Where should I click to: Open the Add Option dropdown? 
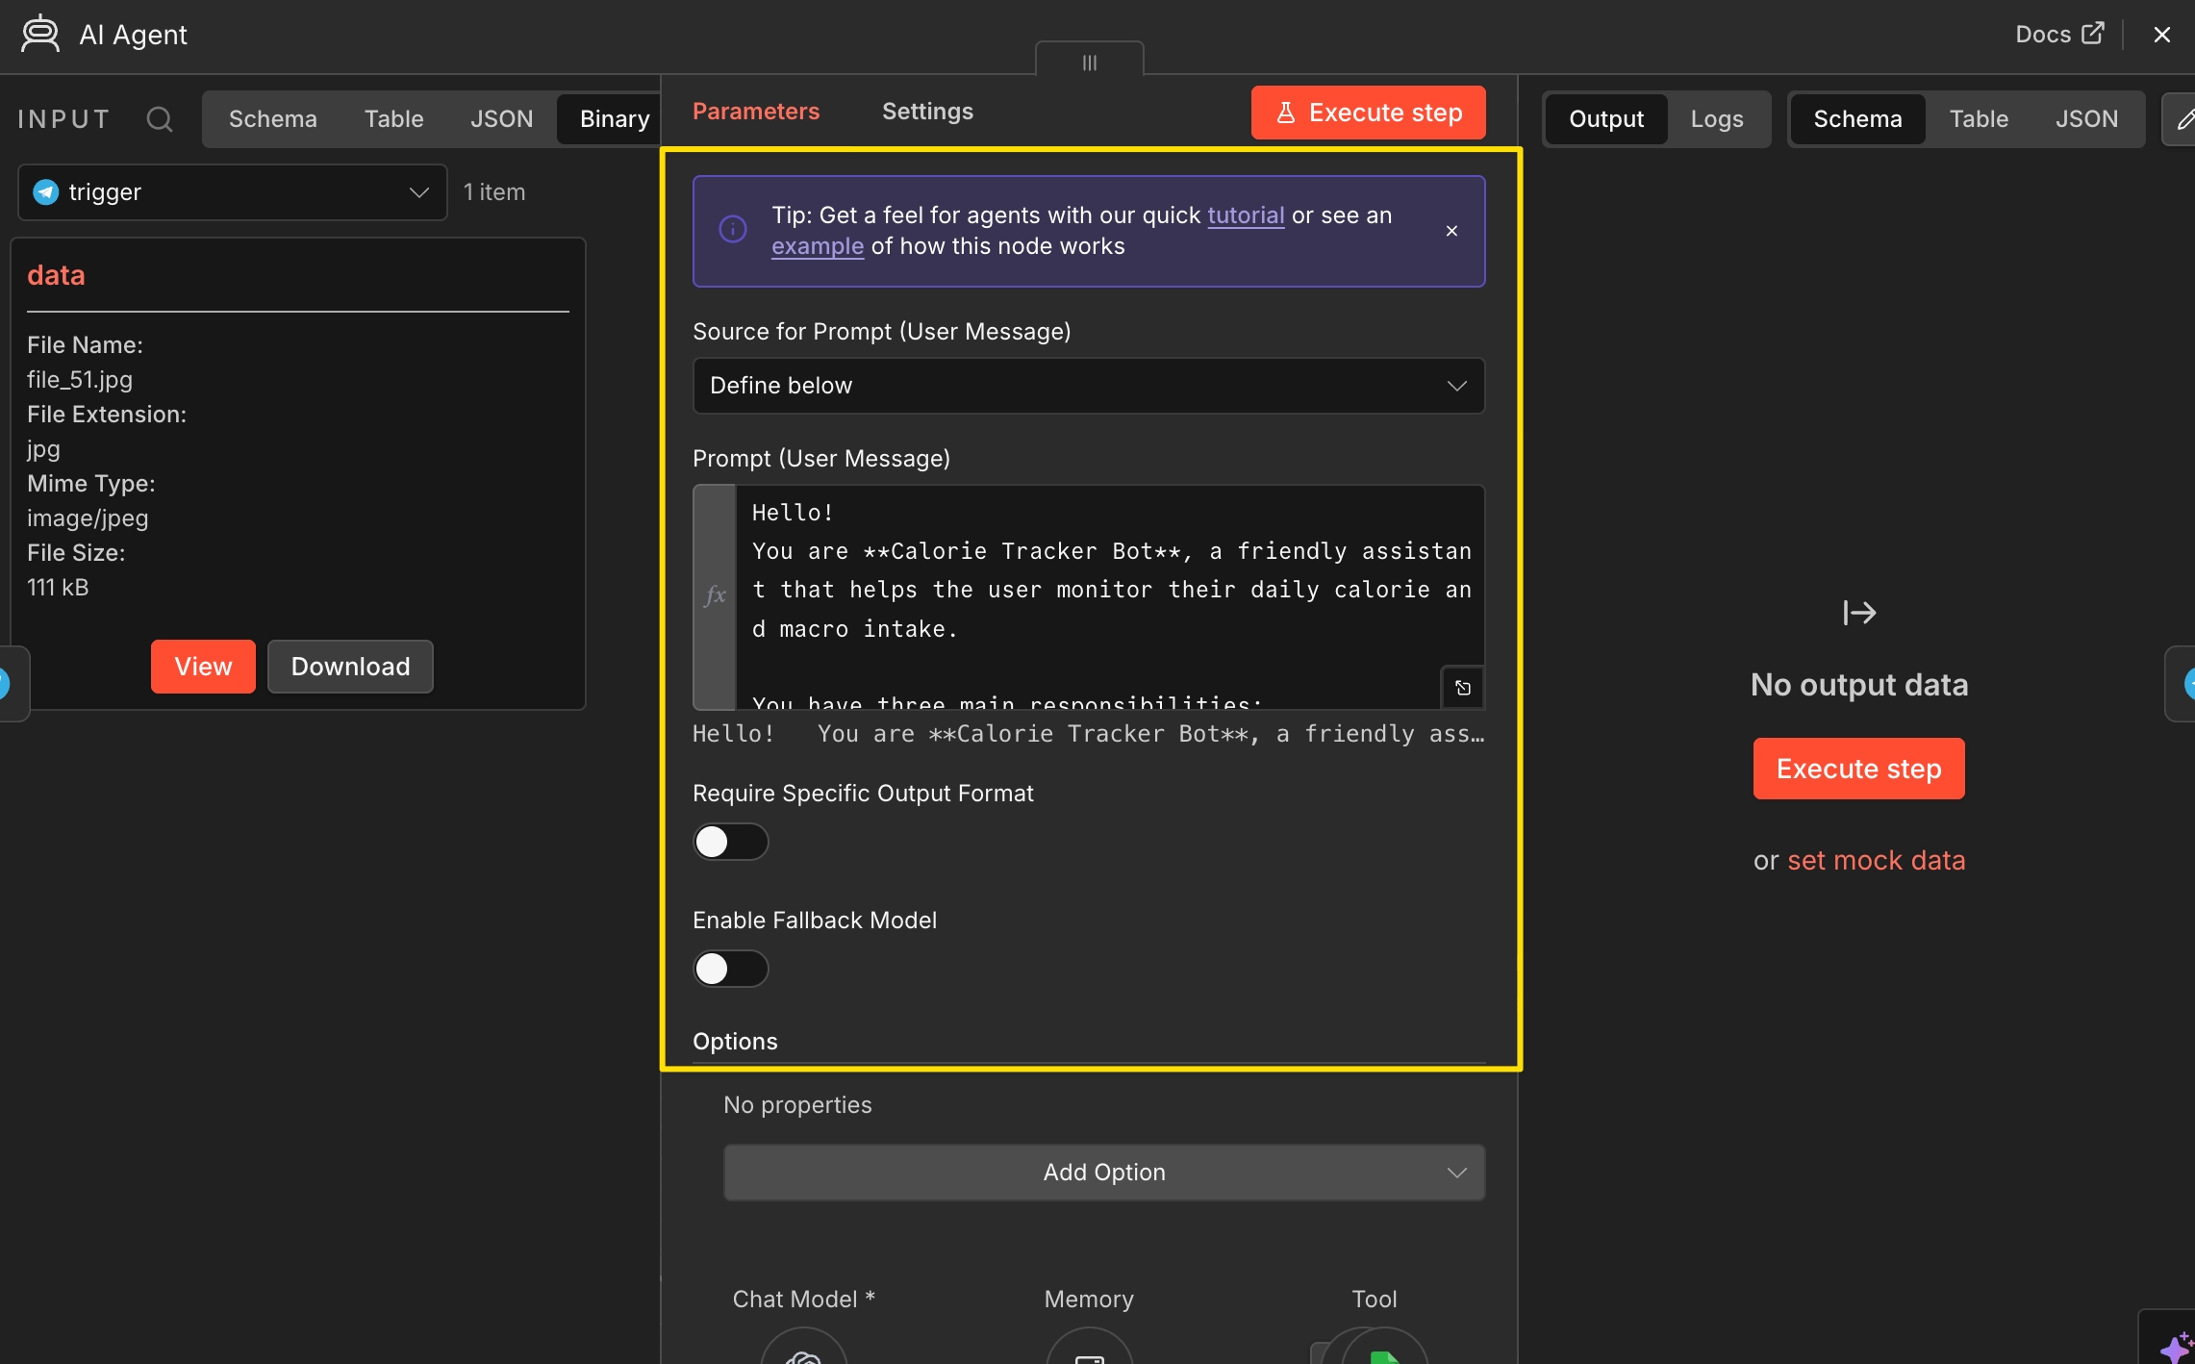click(1104, 1172)
